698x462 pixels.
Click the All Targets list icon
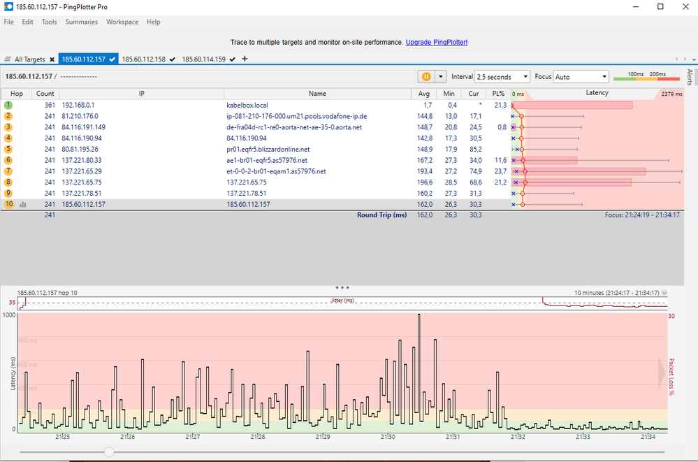8,59
